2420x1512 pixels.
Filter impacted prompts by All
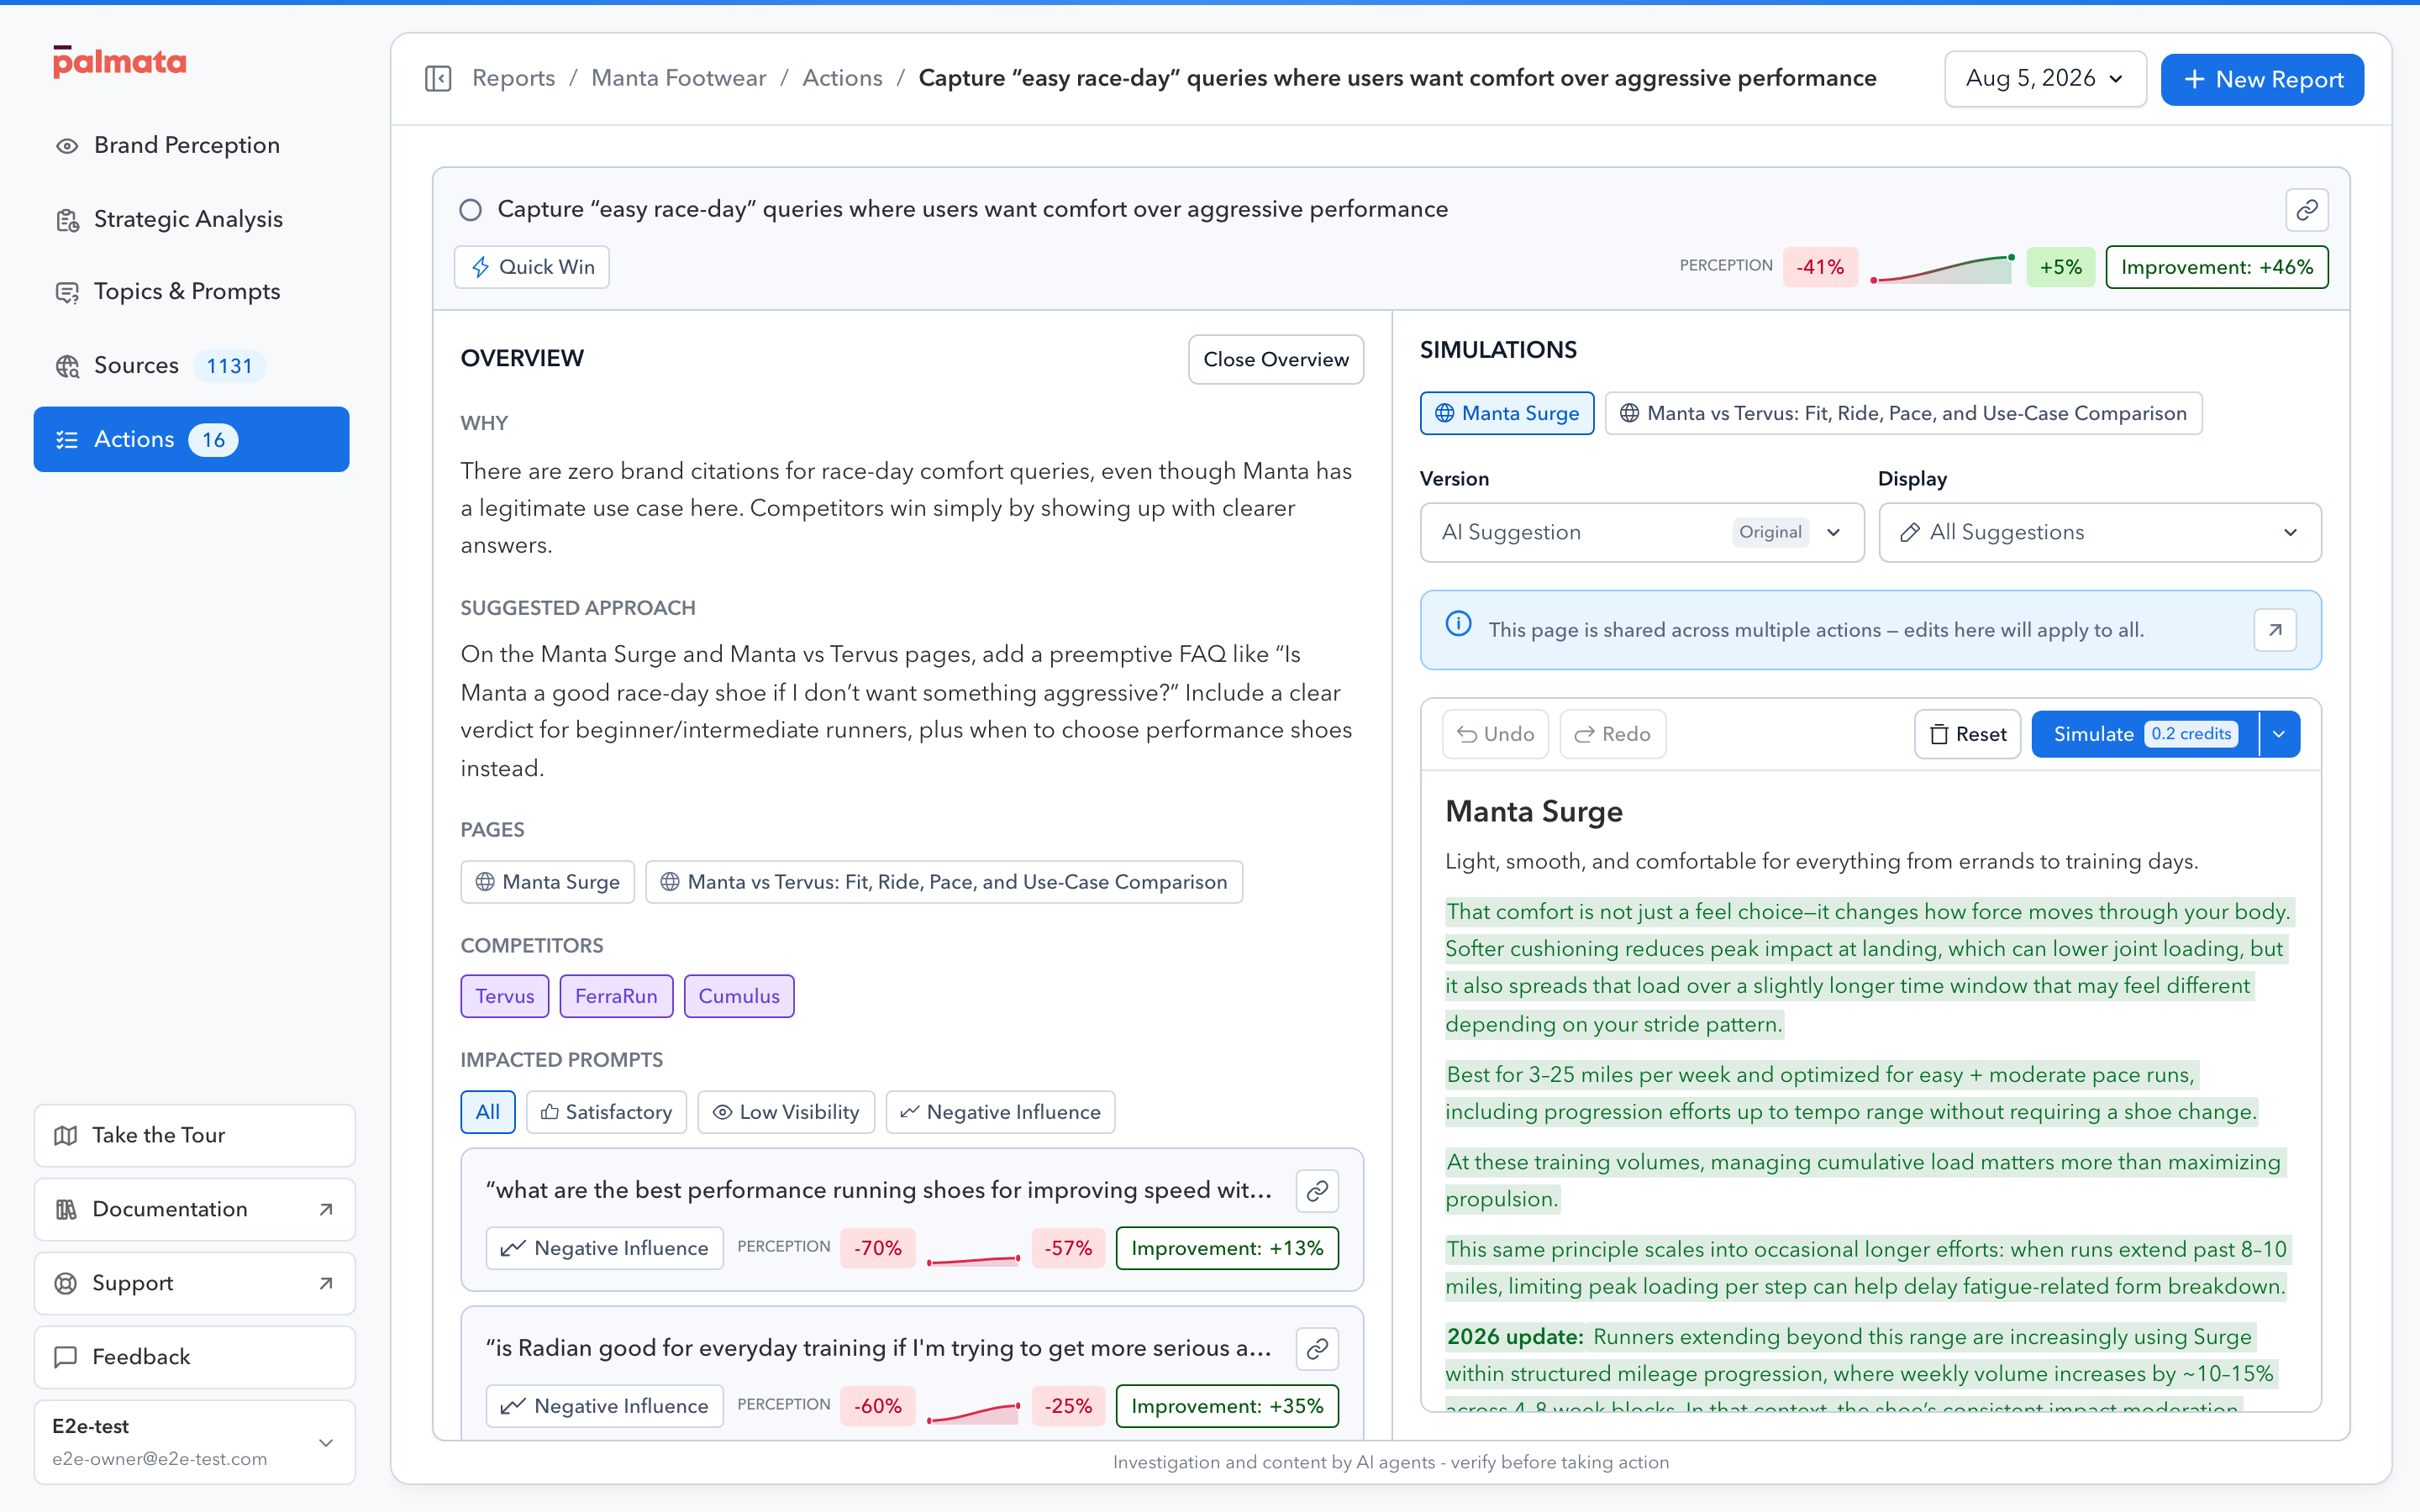tap(487, 1112)
